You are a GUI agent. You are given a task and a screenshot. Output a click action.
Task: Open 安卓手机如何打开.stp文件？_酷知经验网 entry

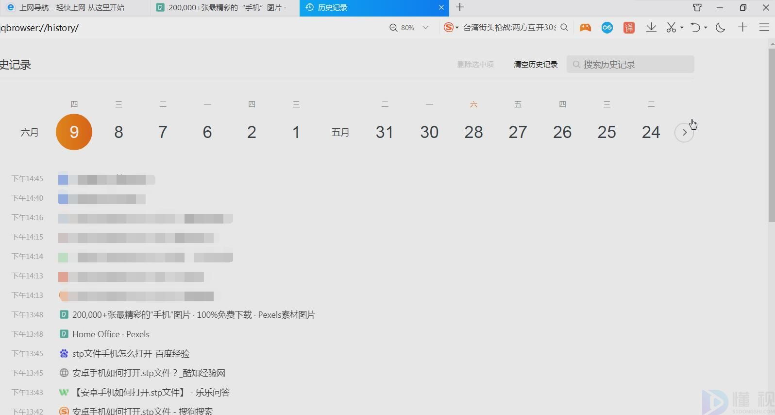[149, 373]
